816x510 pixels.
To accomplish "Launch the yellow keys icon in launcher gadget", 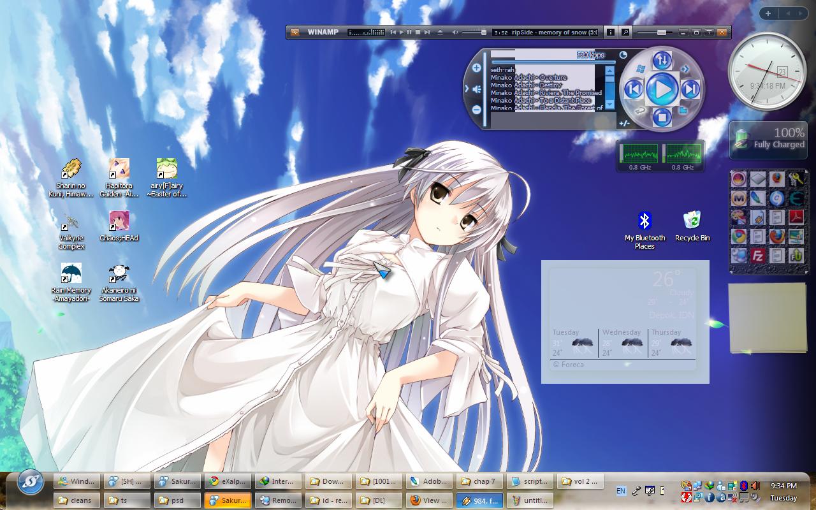I will [796, 179].
